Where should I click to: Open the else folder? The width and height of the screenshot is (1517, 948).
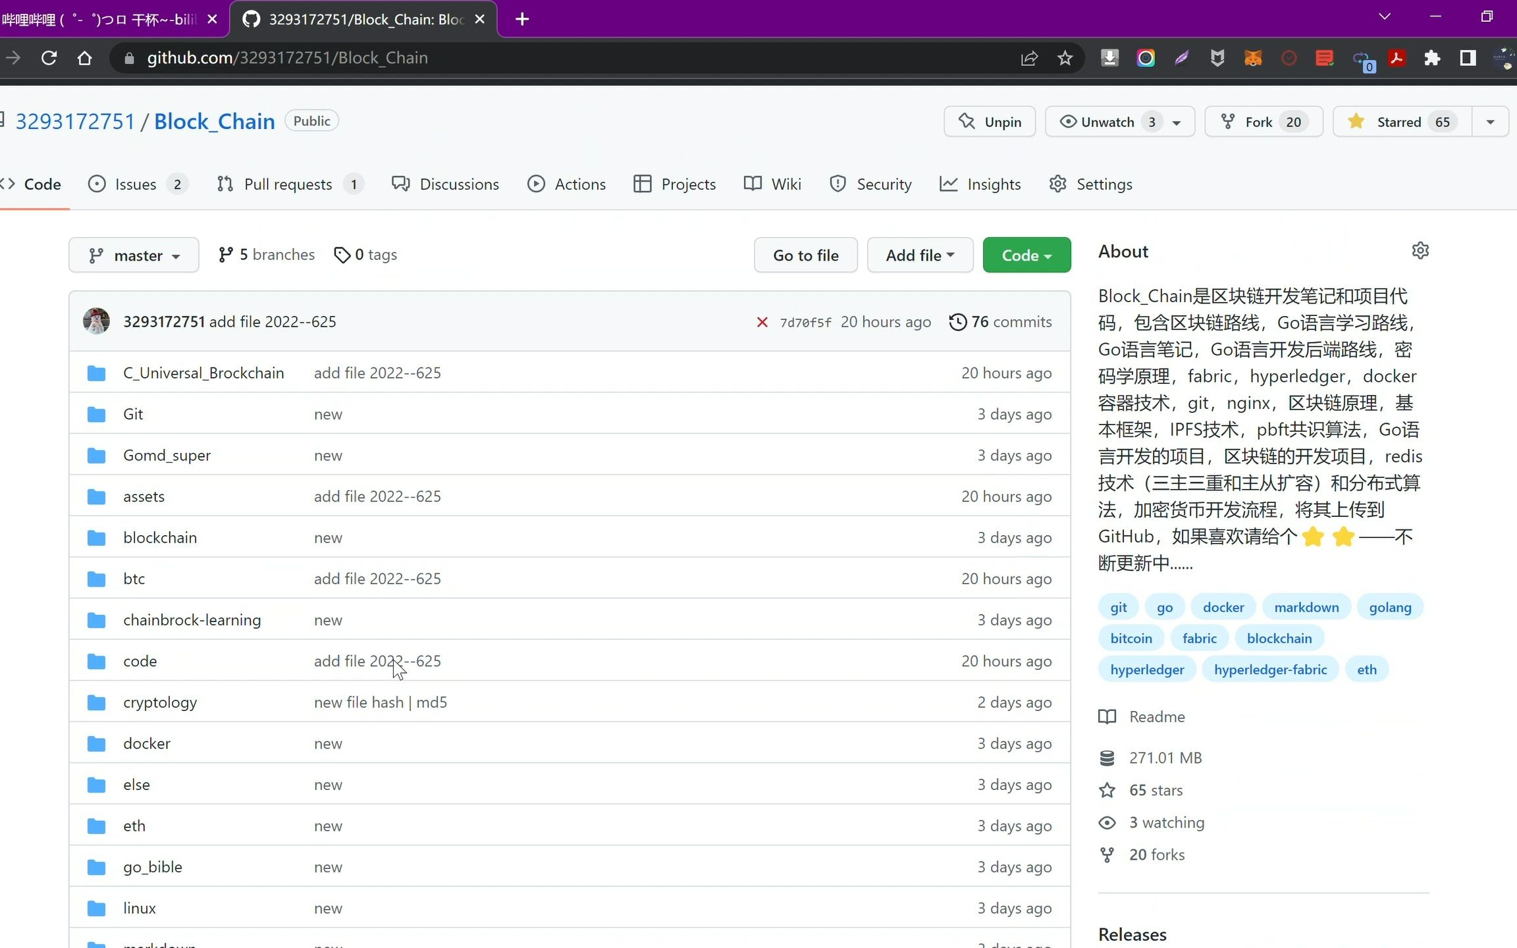[136, 785]
